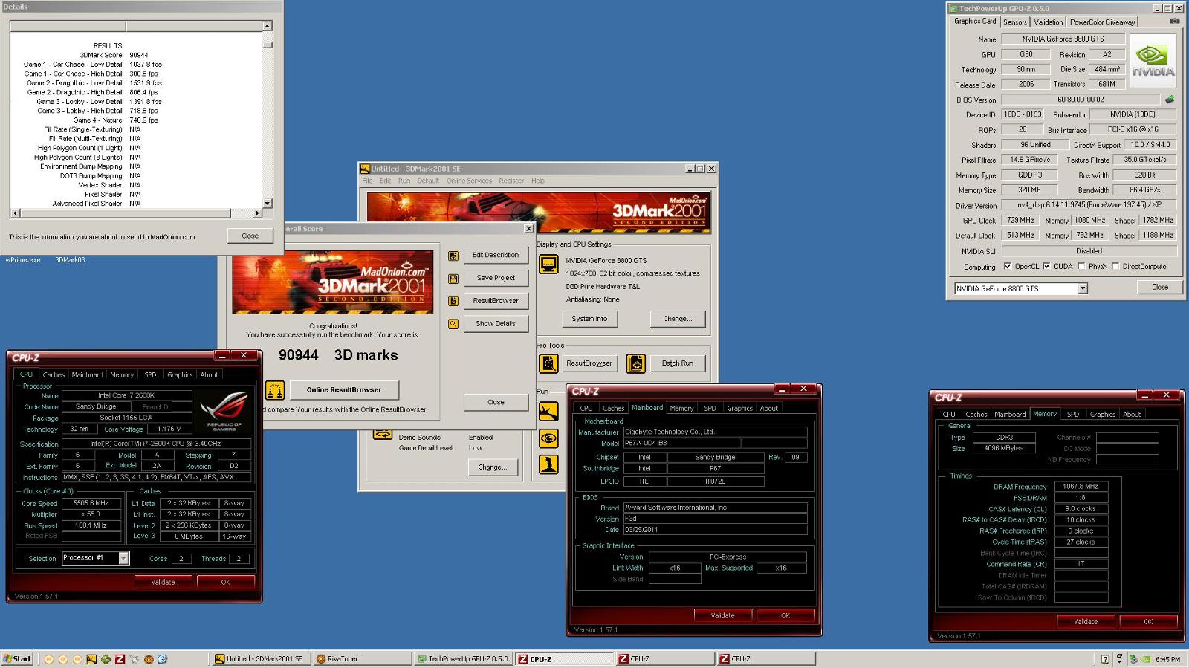Click the help question mark tray icon
Screen dimensions: 1189x668
[1105, 659]
